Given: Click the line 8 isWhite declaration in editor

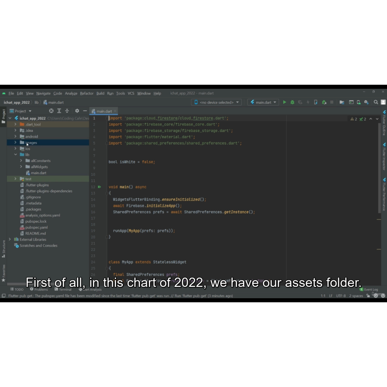Looking at the screenshot, I should pos(132,162).
